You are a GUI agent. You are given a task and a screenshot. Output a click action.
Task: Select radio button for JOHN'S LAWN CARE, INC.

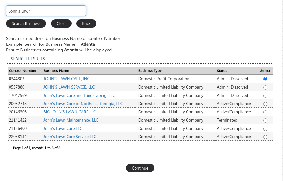265,79
